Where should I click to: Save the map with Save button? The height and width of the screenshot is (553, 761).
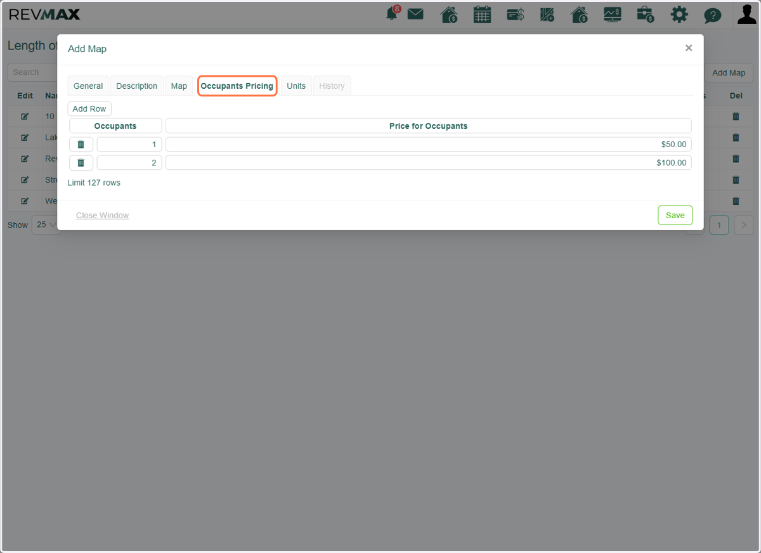(675, 216)
